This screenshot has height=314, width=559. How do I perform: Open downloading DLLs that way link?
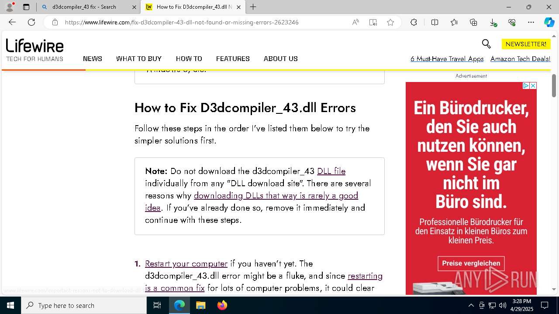(276, 195)
